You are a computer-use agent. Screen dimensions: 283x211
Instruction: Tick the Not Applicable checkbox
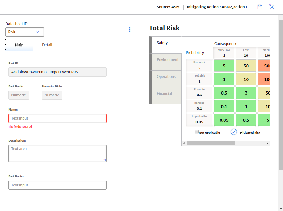pos(197,132)
